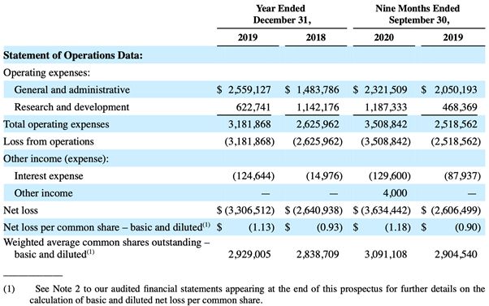Click net loss value (3,306,512)
The width and height of the screenshot is (489, 306).
(x=249, y=210)
